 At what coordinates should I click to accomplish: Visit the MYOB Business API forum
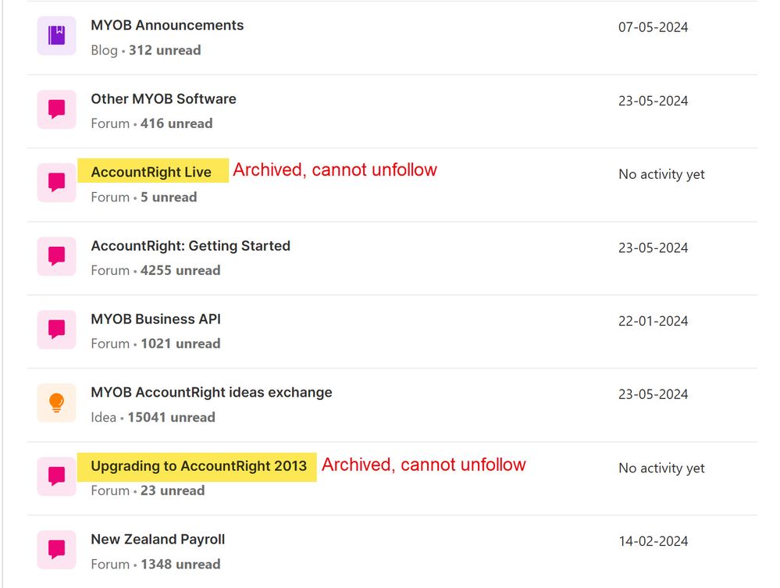(155, 319)
